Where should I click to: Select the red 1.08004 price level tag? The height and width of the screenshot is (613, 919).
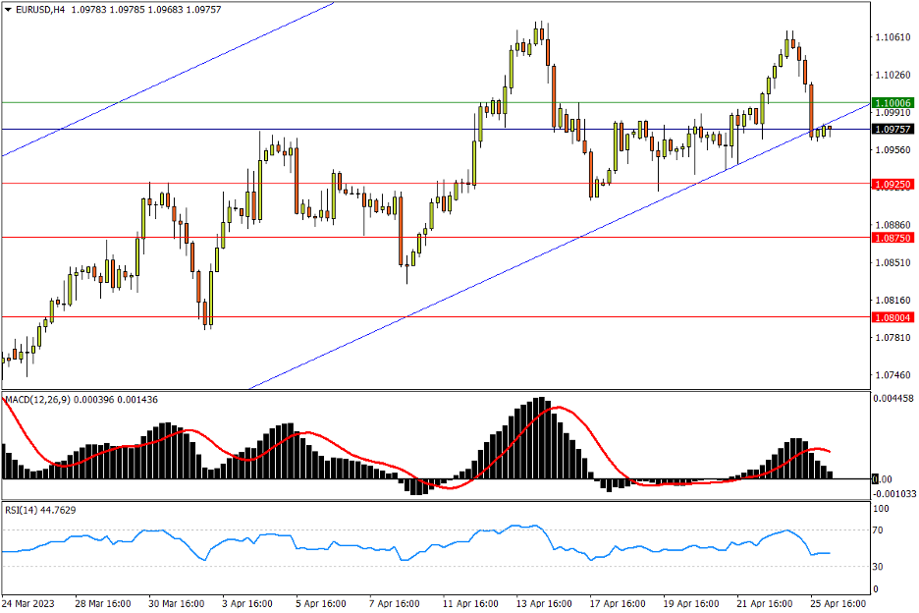click(893, 317)
